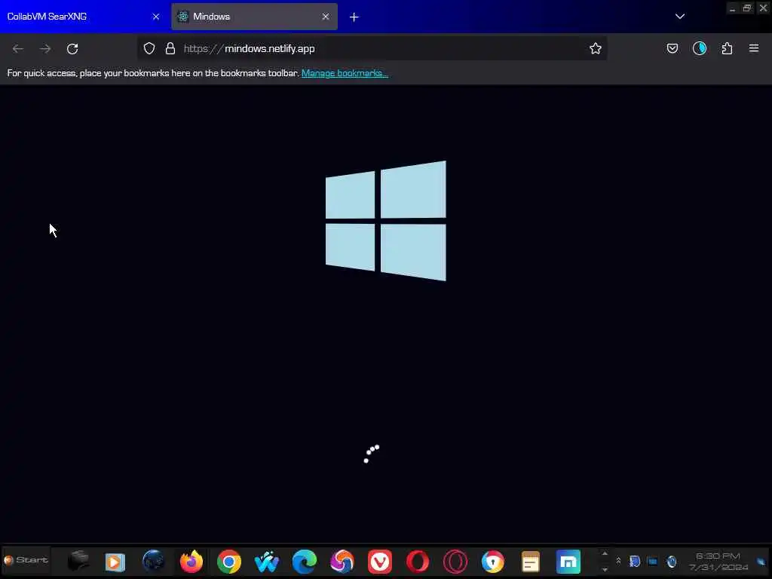Open the Start menu button
Image resolution: width=772 pixels, height=579 pixels.
pyautogui.click(x=26, y=560)
